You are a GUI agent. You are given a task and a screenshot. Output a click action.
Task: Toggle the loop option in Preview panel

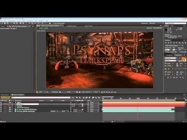tap(183, 43)
